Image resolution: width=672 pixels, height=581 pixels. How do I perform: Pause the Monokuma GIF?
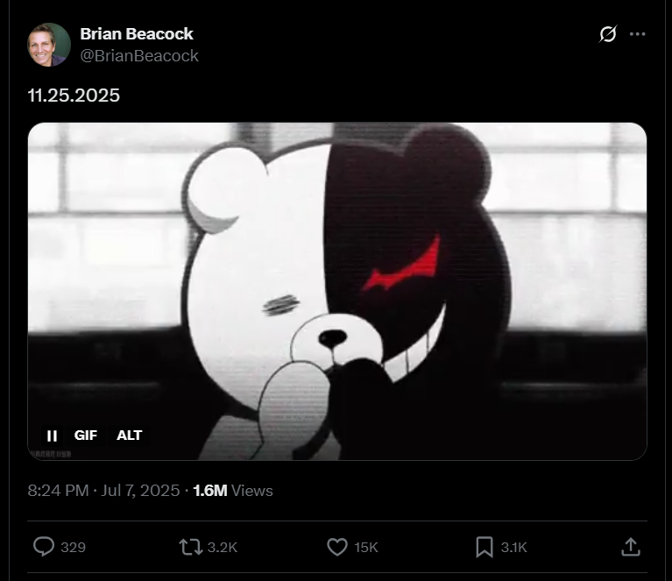(x=52, y=436)
